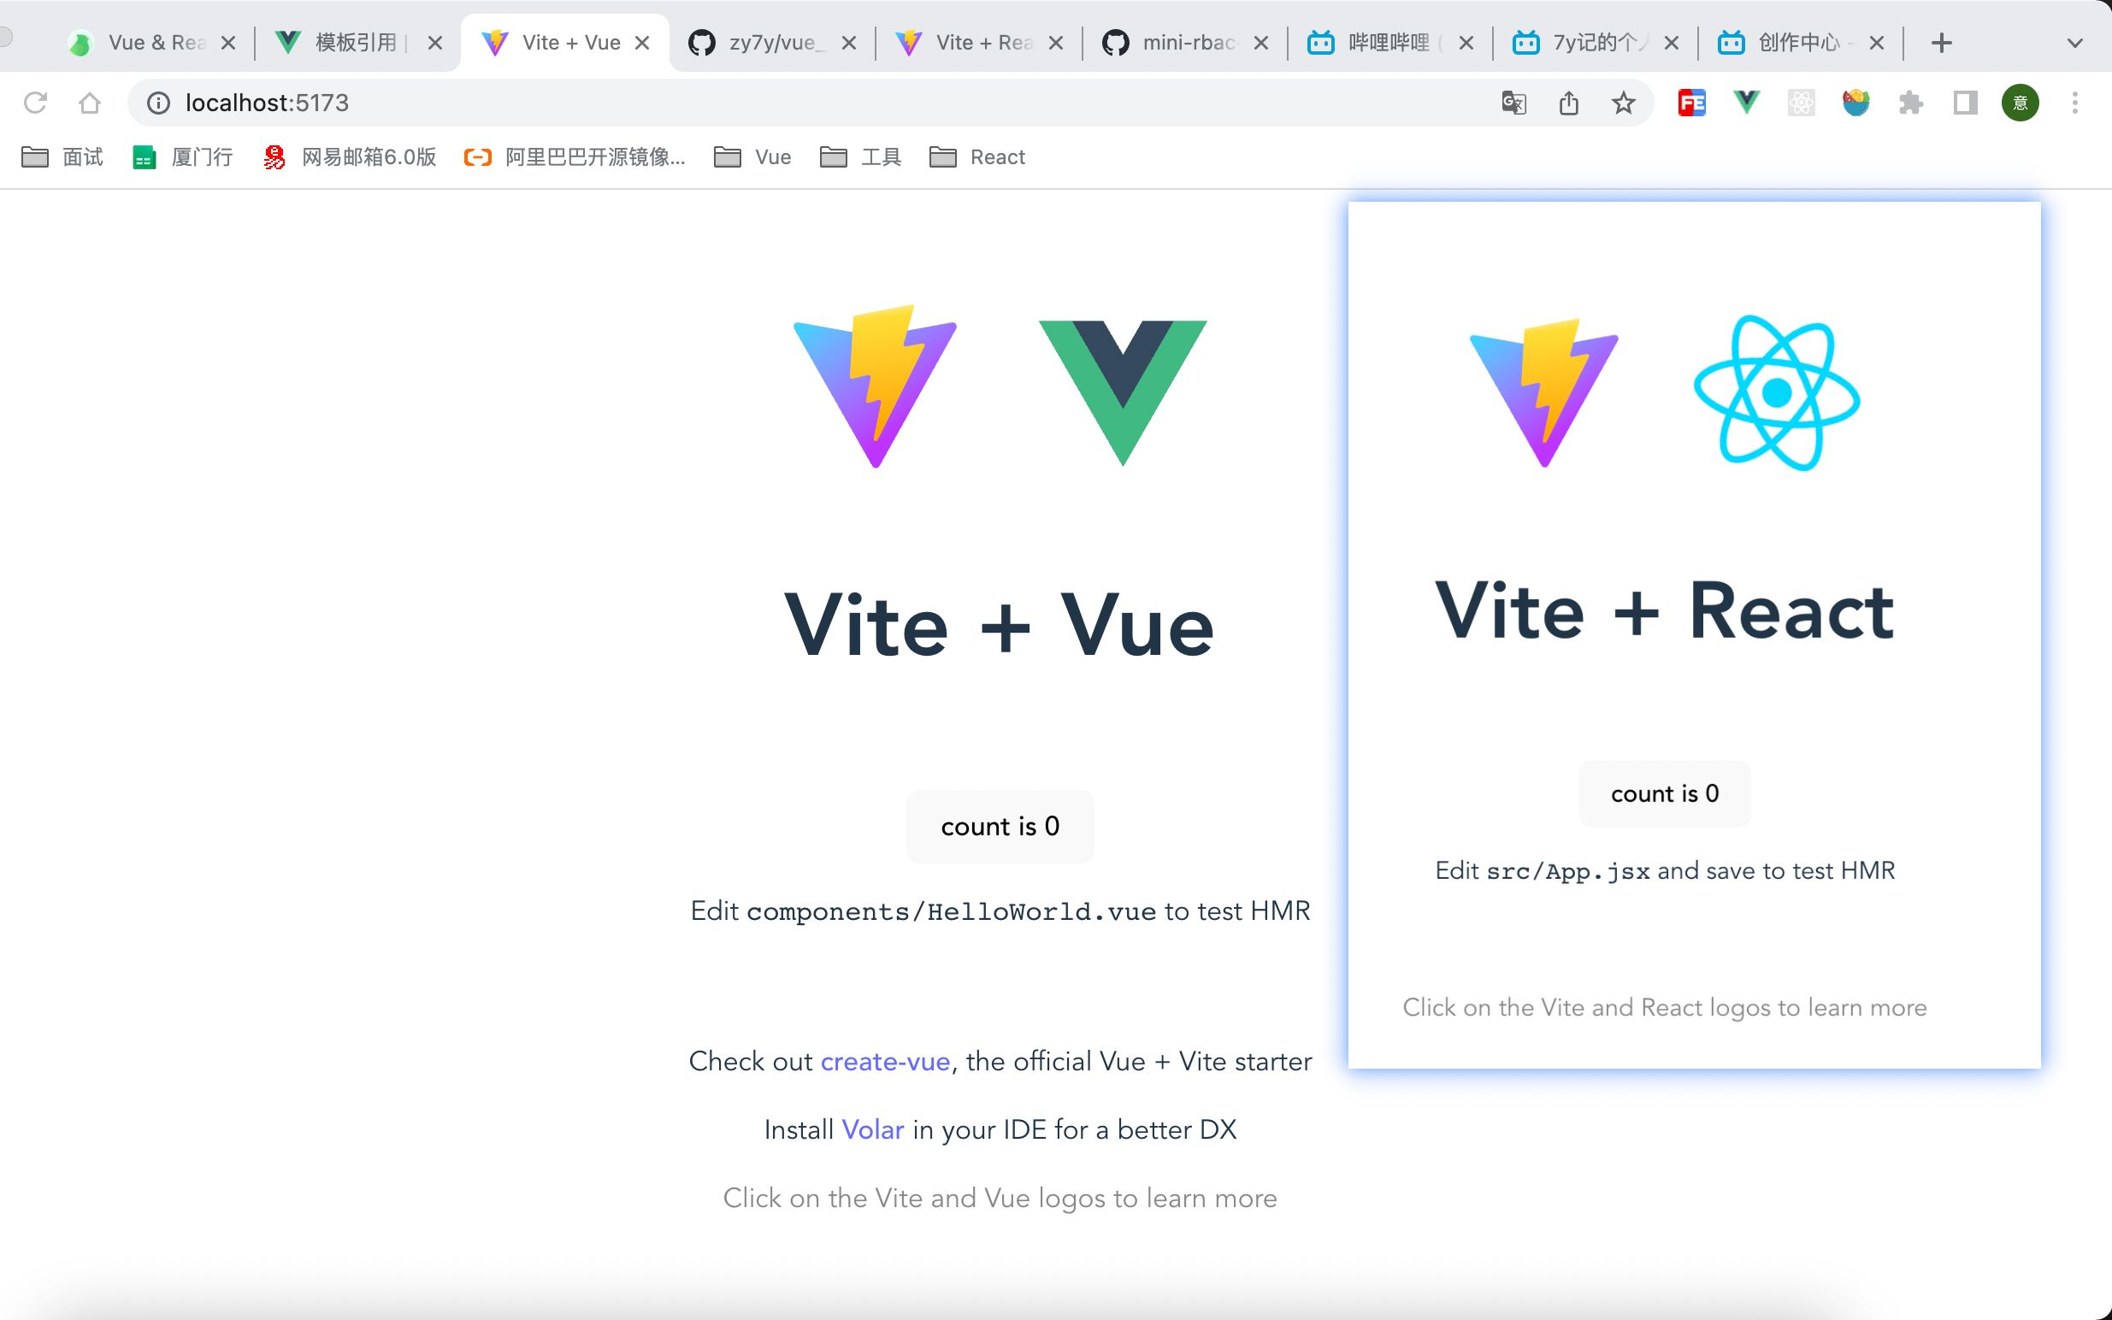The height and width of the screenshot is (1320, 2112).
Task: Click the reload/refresh browser icon
Action: (x=35, y=102)
